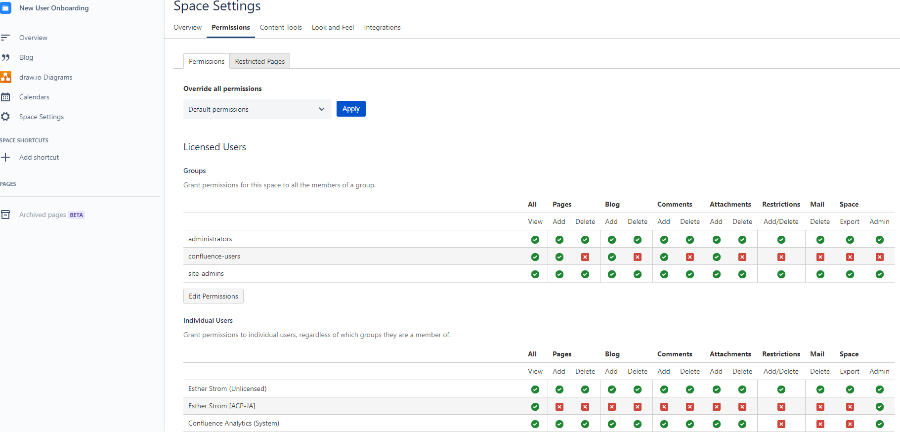Click the confluence-users group row name
This screenshot has height=432, width=900.
click(214, 256)
